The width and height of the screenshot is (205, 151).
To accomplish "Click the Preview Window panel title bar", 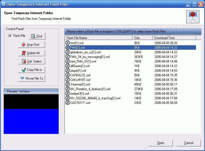I will (31, 91).
